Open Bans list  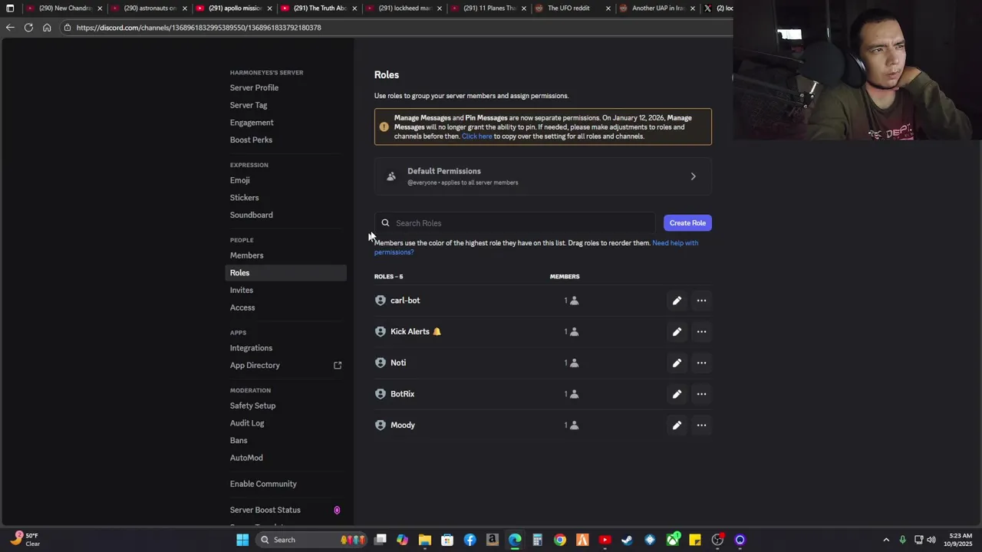(239, 441)
